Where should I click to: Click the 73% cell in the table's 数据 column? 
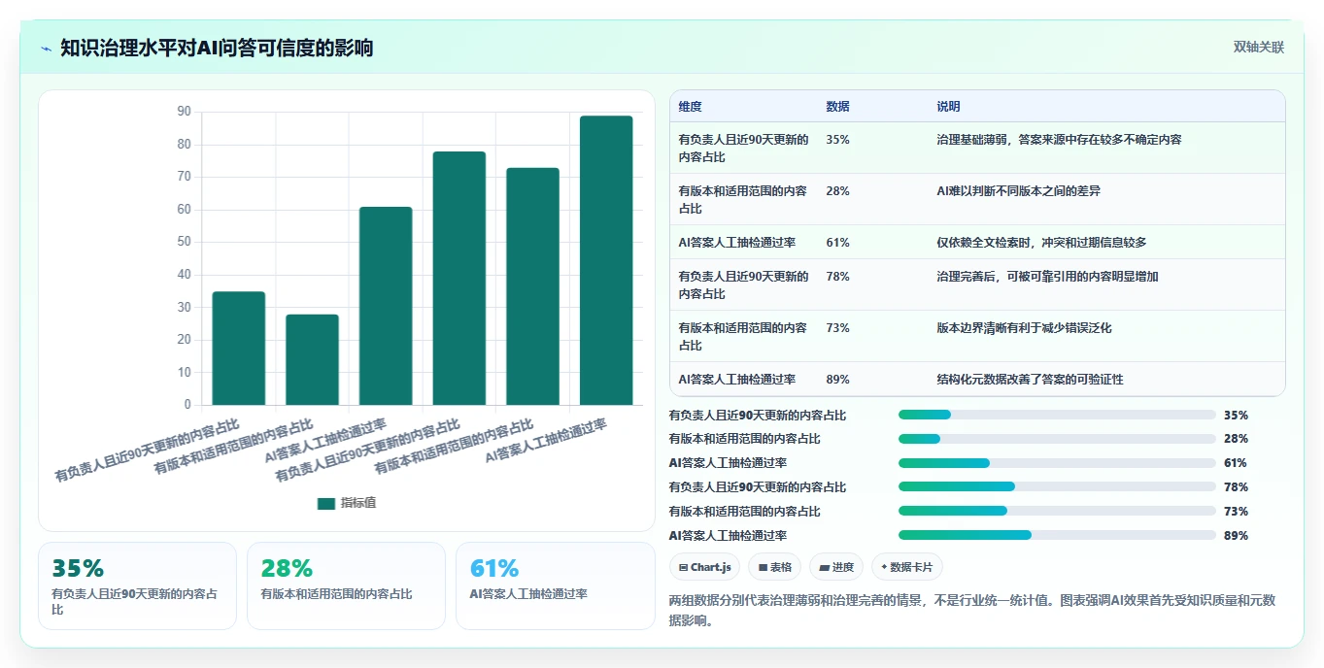click(x=837, y=328)
